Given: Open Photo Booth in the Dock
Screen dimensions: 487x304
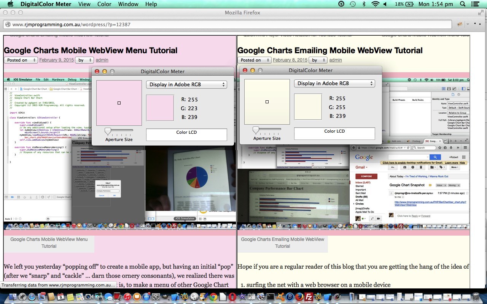Looking at the screenshot, I should (x=118, y=296).
